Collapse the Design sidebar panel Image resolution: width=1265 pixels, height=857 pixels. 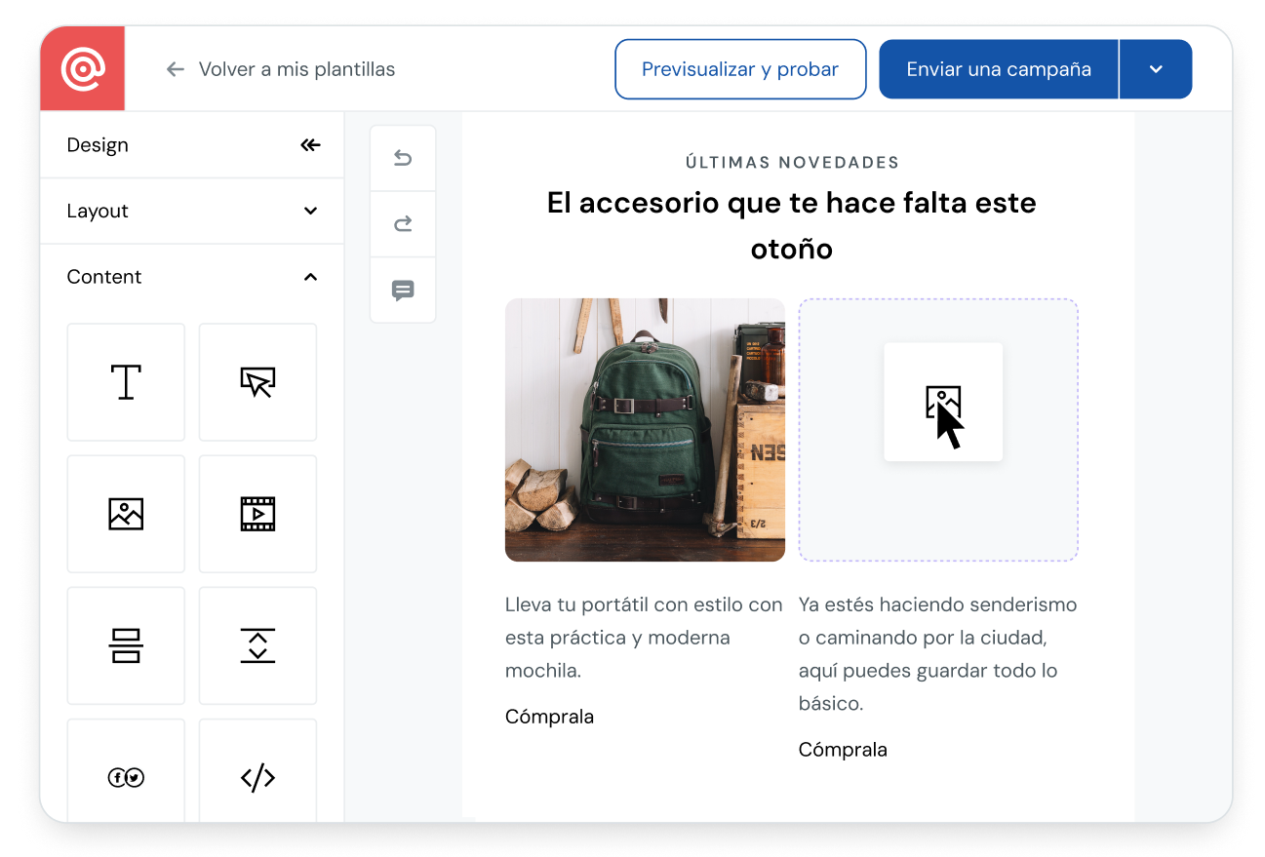point(310,145)
